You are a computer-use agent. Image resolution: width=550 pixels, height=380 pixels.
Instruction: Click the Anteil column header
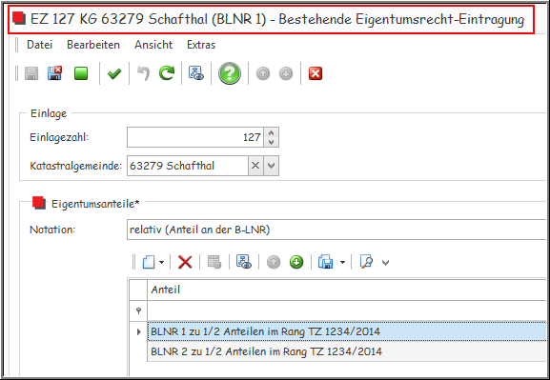[x=347, y=290]
